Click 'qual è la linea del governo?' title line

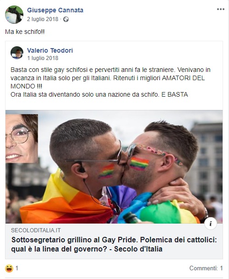[x=59, y=249]
